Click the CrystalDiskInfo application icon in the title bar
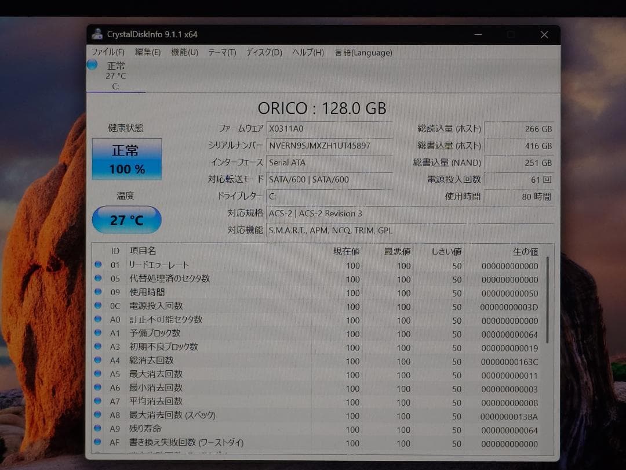The width and height of the screenshot is (626, 470). (97, 34)
